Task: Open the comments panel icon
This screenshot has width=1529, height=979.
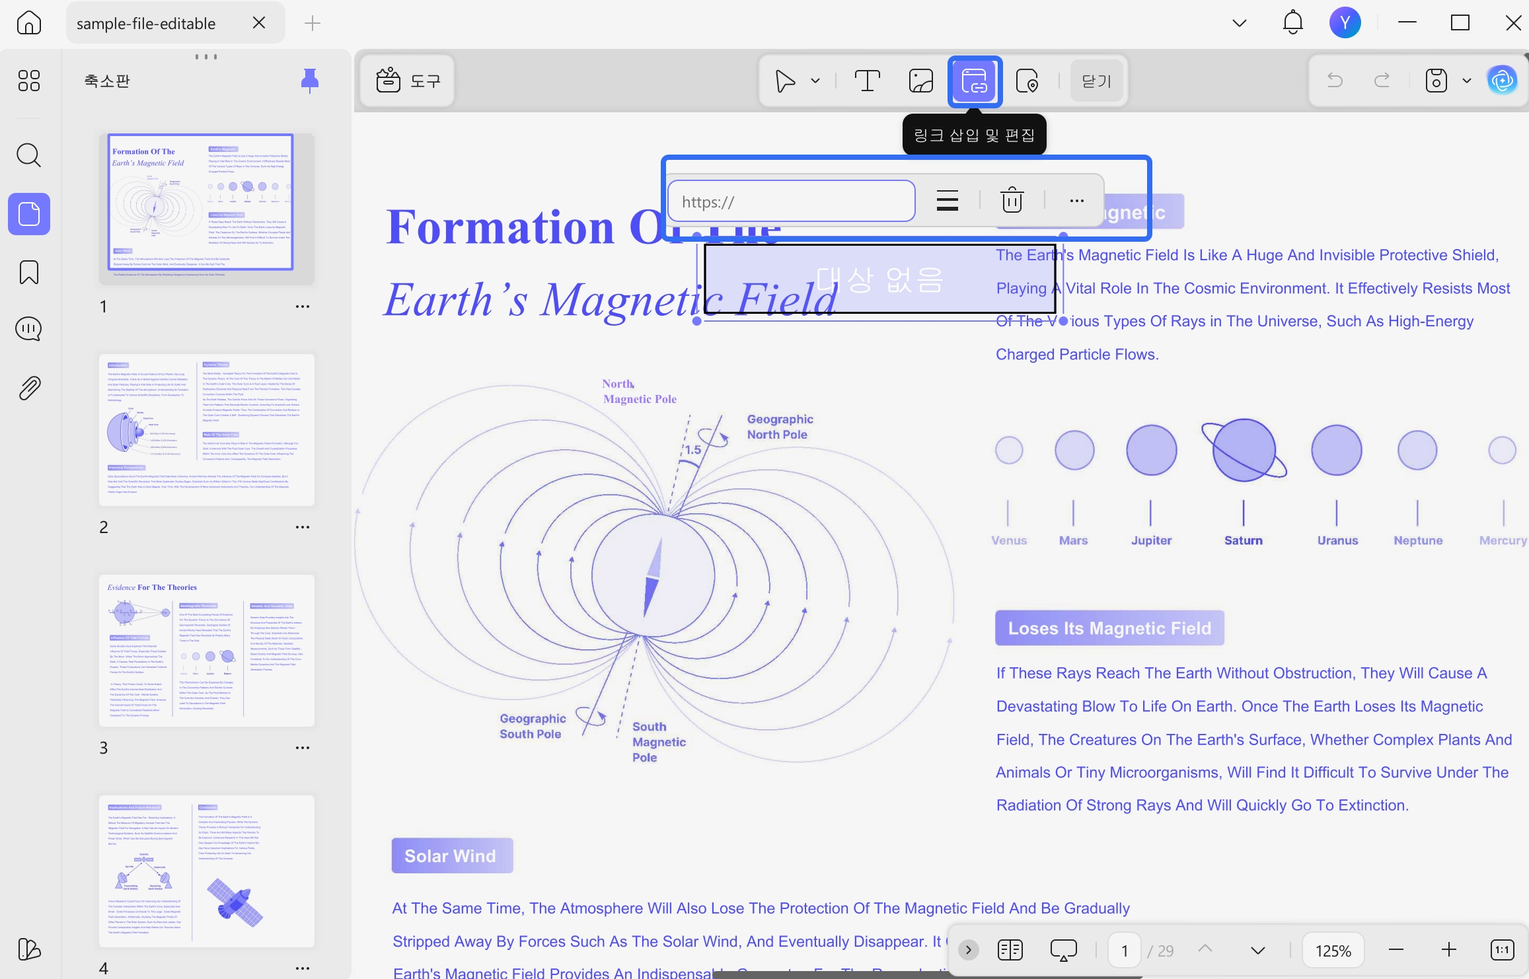Action: pos(28,329)
